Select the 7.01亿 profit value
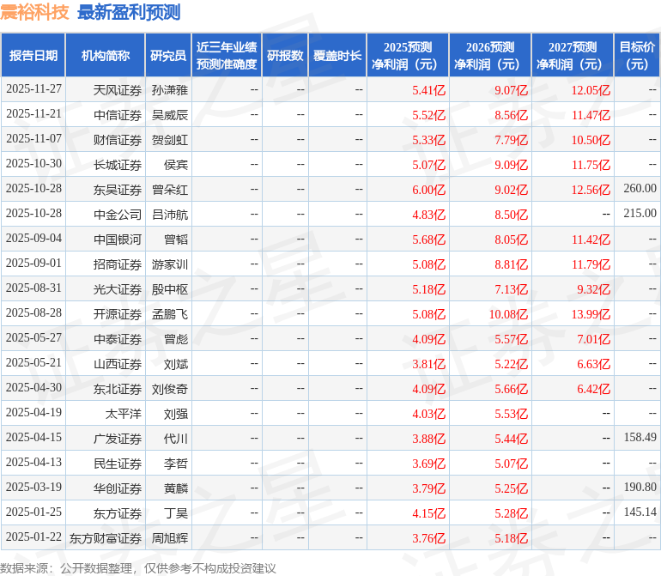Image resolution: width=661 pixels, height=576 pixels. pyautogui.click(x=593, y=339)
